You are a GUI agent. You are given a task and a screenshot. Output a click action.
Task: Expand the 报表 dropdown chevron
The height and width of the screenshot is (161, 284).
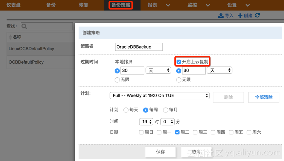pyautogui.click(x=168, y=5)
